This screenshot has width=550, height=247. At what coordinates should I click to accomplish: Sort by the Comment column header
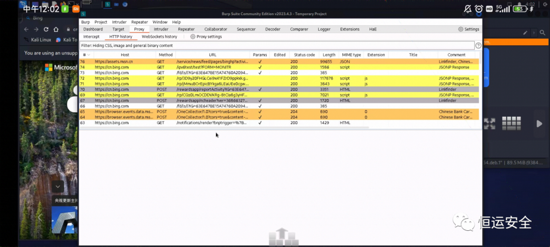click(456, 55)
